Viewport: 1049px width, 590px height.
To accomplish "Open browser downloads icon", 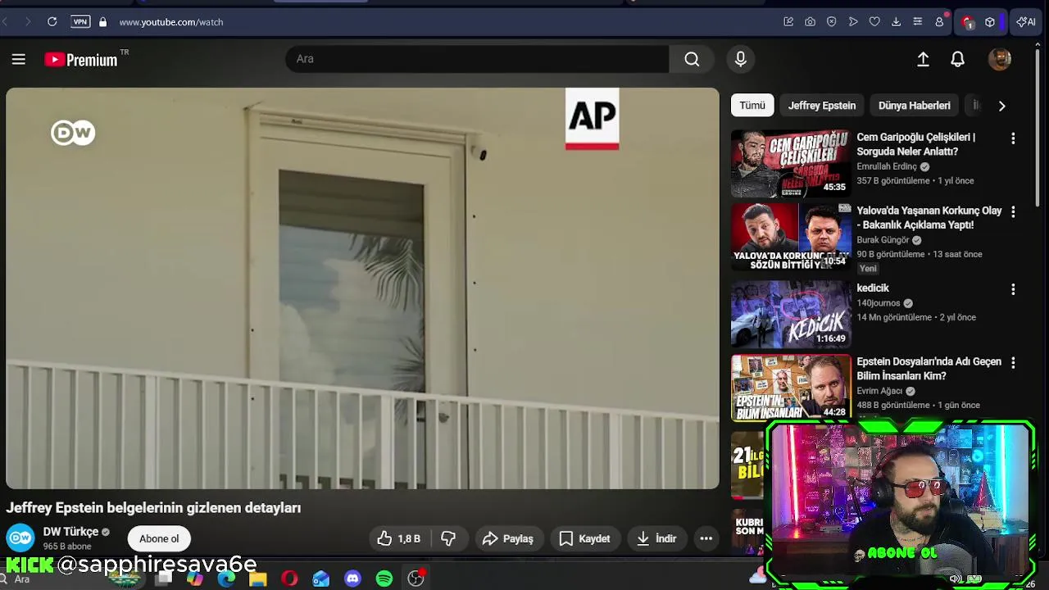I will pos(896,22).
